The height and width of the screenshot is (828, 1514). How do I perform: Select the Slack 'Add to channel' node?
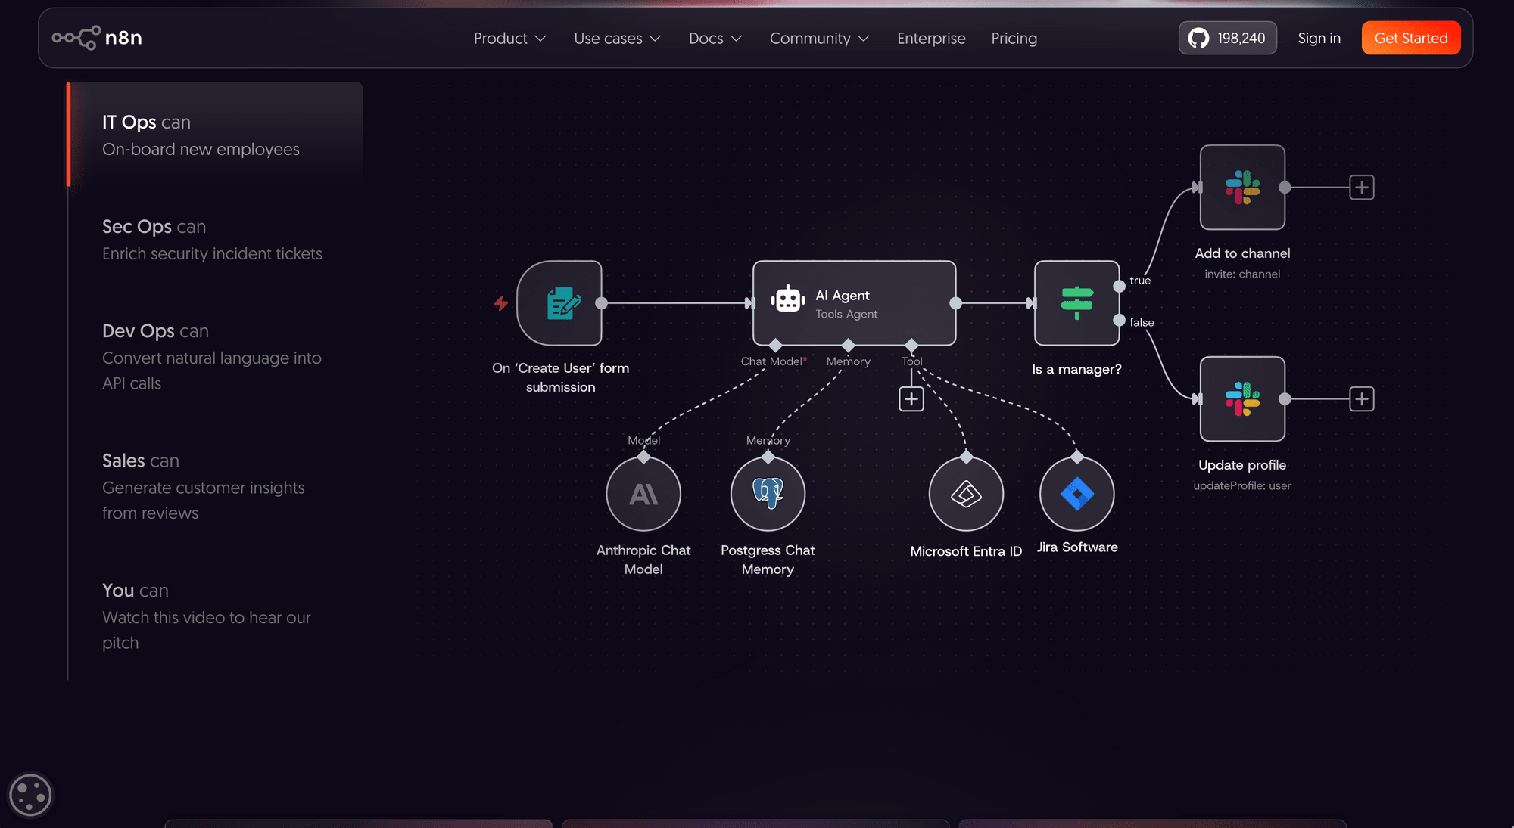click(1242, 188)
